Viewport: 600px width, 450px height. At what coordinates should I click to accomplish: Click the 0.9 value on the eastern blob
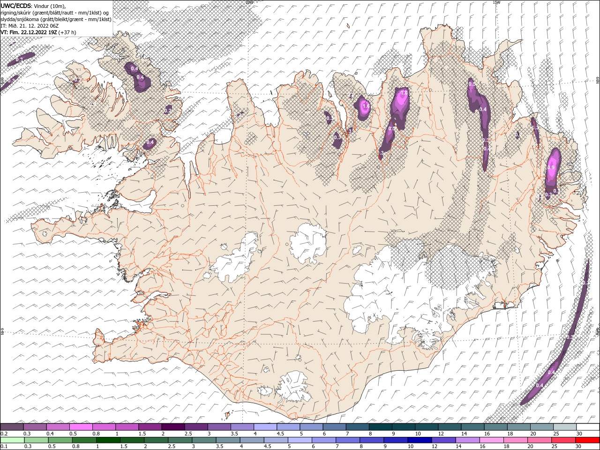551,168
